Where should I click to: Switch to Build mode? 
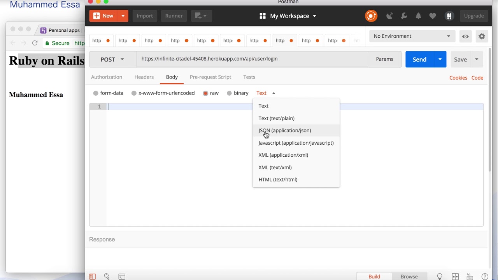pyautogui.click(x=374, y=276)
